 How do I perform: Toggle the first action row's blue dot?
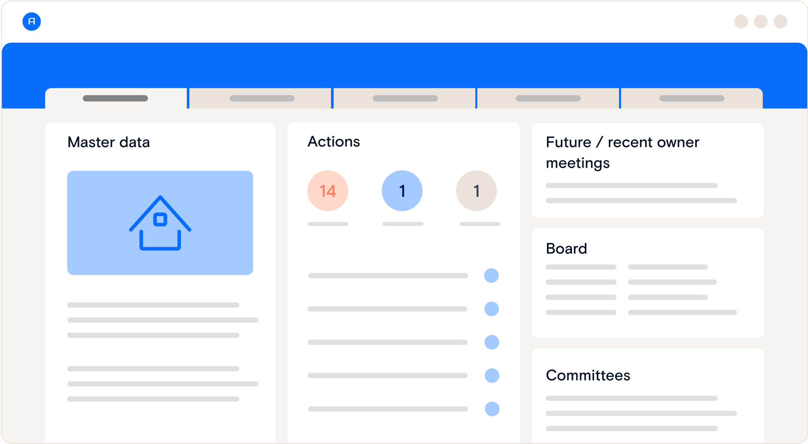492,276
